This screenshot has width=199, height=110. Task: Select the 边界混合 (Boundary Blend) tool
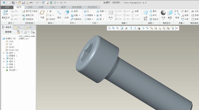coord(145,15)
